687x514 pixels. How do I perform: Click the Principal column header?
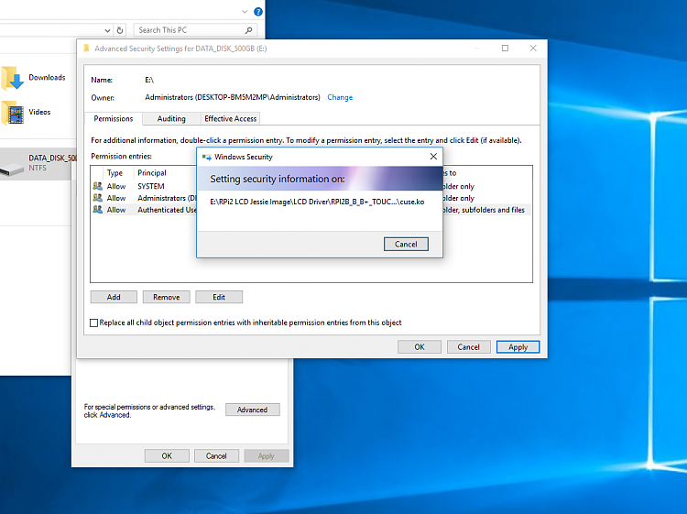pyautogui.click(x=152, y=173)
